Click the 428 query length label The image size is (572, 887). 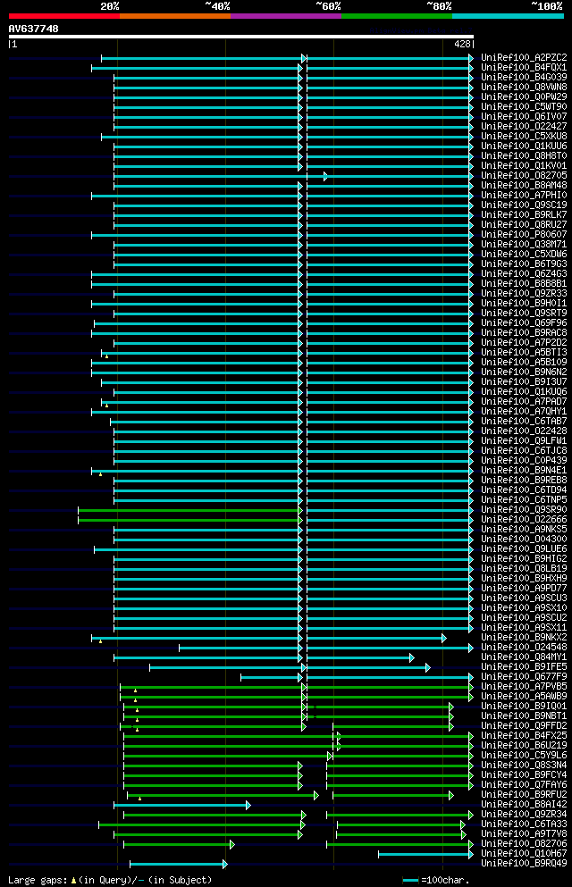pos(462,44)
